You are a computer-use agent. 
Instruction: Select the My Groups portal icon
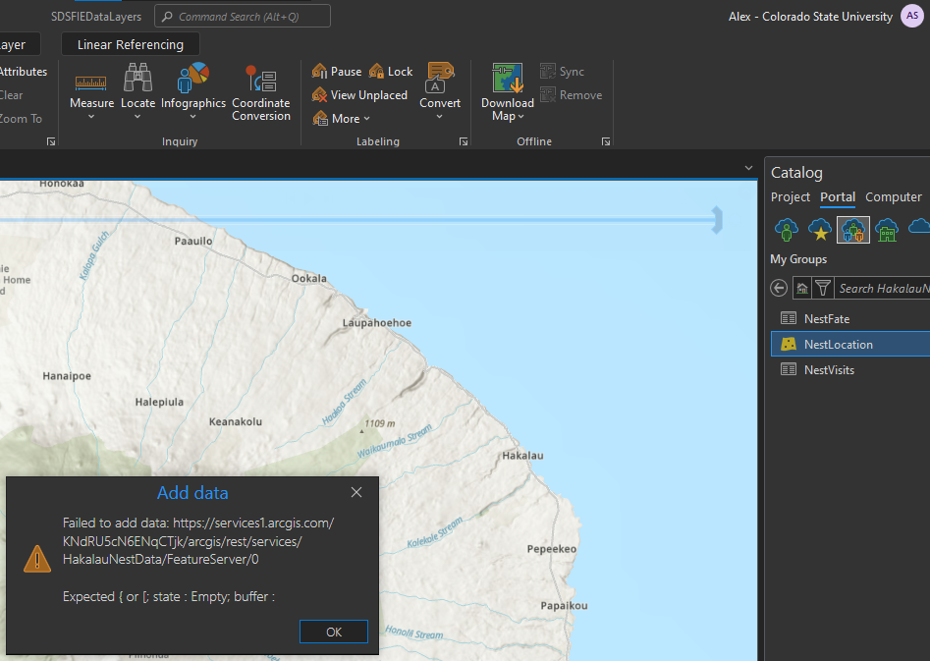(852, 230)
